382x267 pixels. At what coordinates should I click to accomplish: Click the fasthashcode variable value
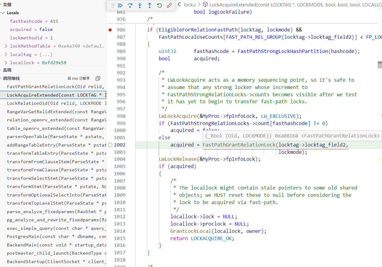[x=55, y=21]
